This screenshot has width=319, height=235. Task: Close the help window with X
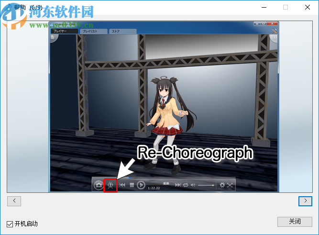point(308,7)
